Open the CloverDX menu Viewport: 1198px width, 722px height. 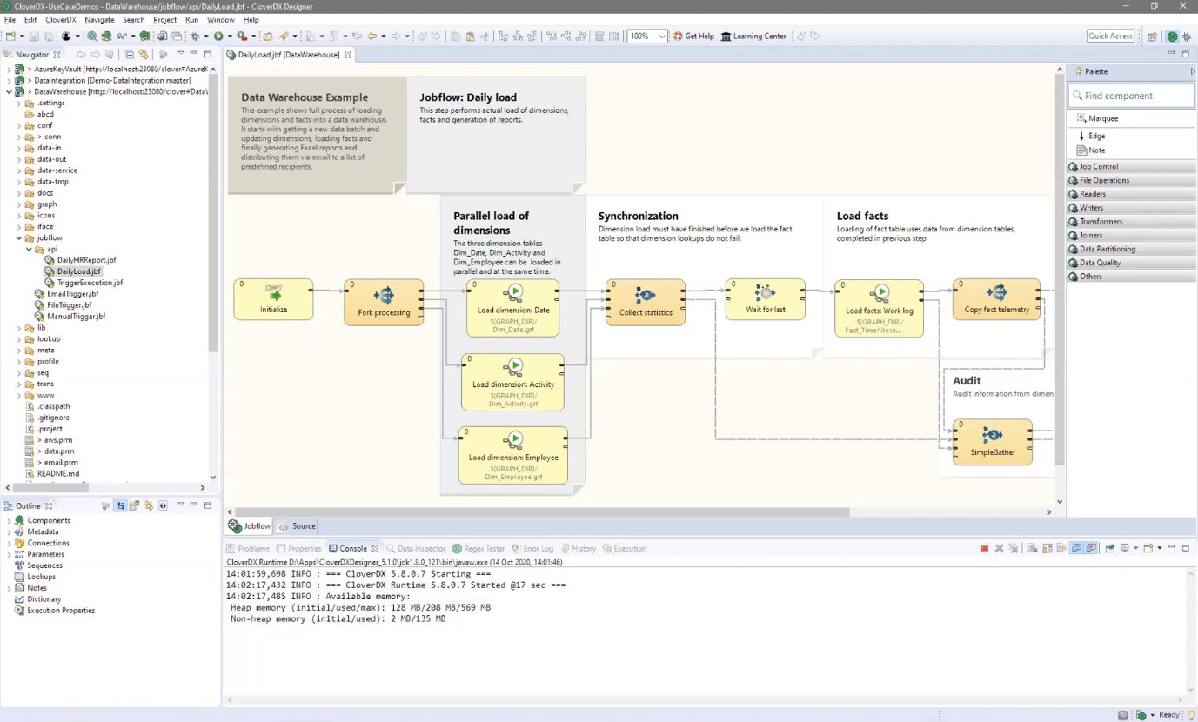[60, 19]
